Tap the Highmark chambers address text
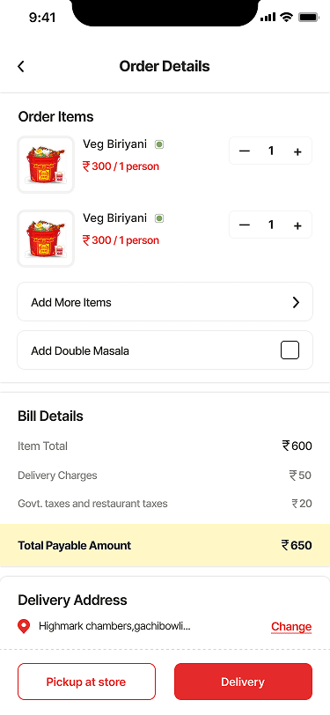The width and height of the screenshot is (330, 715). click(114, 626)
